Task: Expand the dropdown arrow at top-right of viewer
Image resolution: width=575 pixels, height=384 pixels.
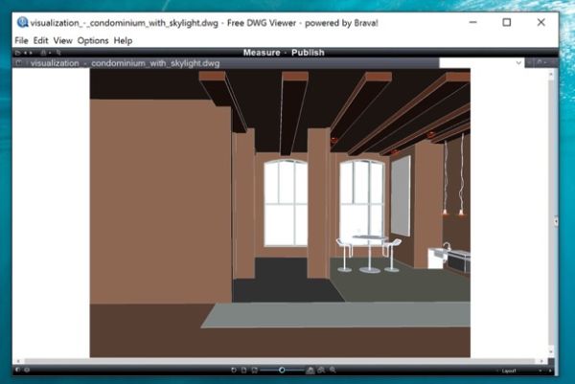Action: click(x=519, y=63)
